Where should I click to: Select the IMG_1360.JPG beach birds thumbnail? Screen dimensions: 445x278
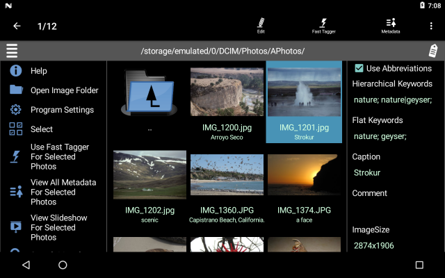pos(227,174)
